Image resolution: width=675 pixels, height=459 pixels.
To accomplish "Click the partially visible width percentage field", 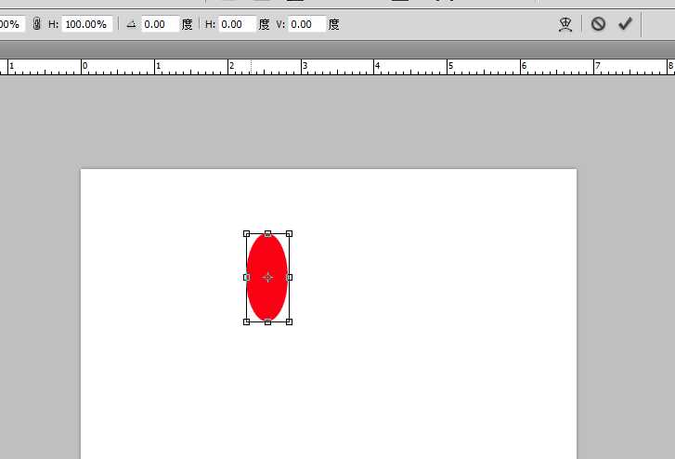I will tap(11, 24).
